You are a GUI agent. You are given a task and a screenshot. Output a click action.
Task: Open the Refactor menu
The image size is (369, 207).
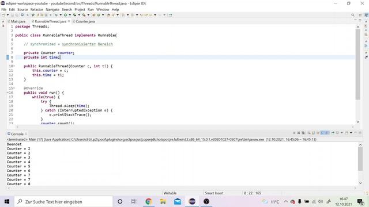(x=37, y=9)
